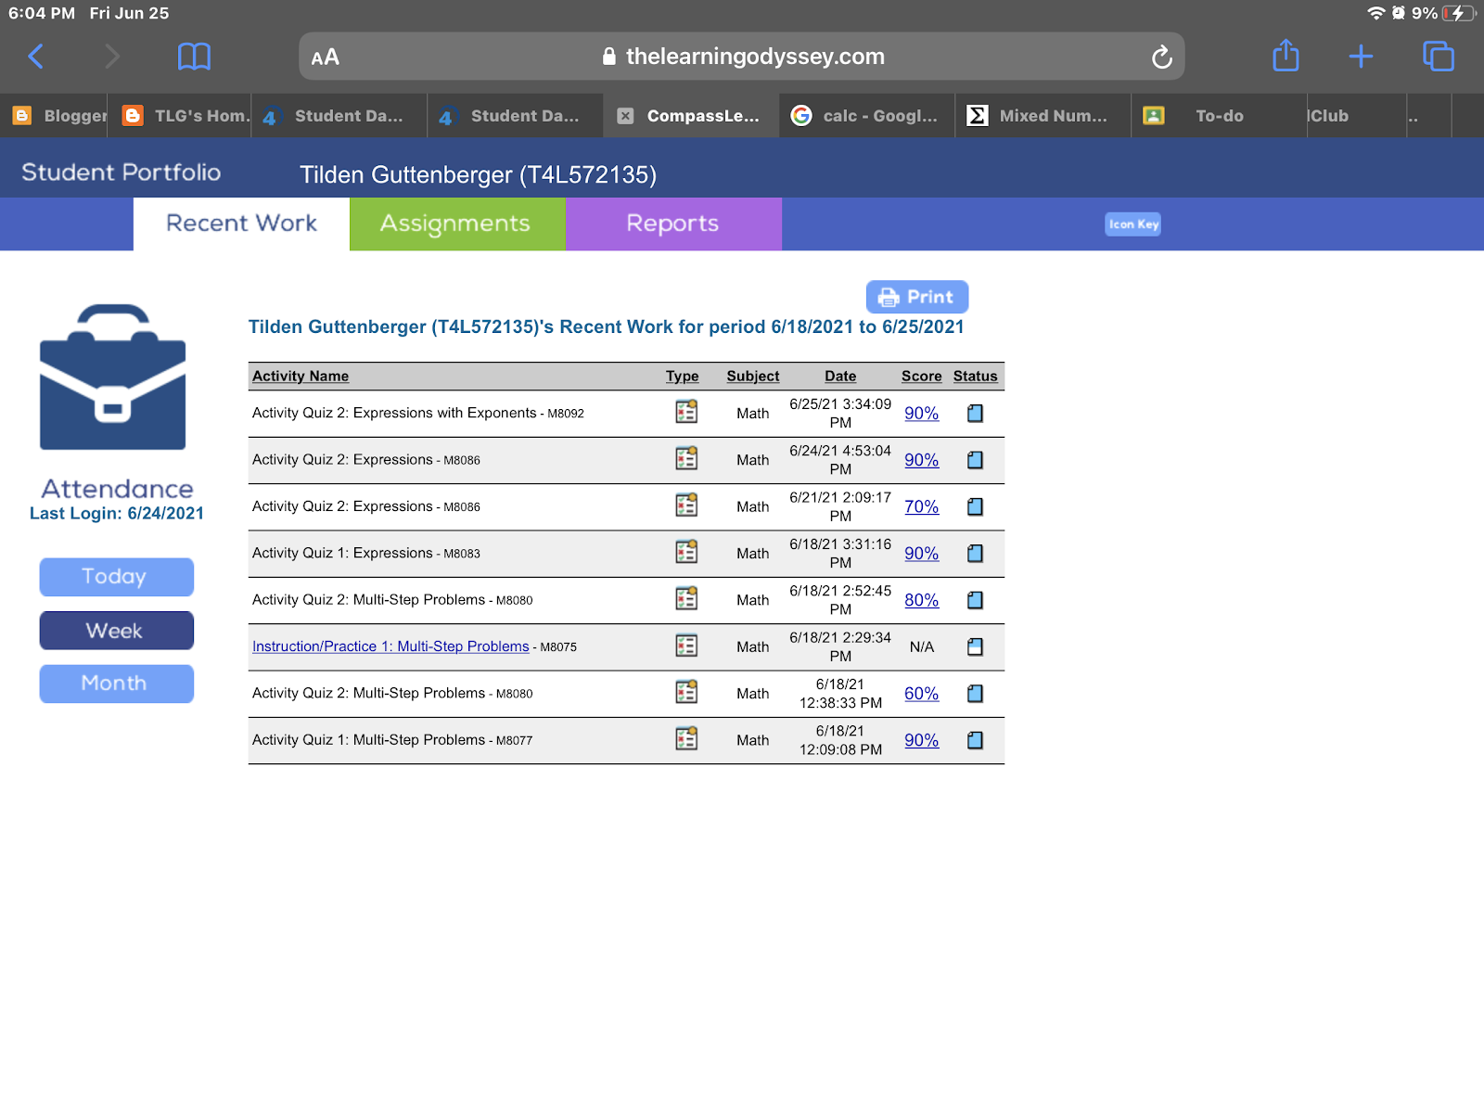Switch to IClub browser tab
1484x1113 pixels.
click(x=1356, y=116)
